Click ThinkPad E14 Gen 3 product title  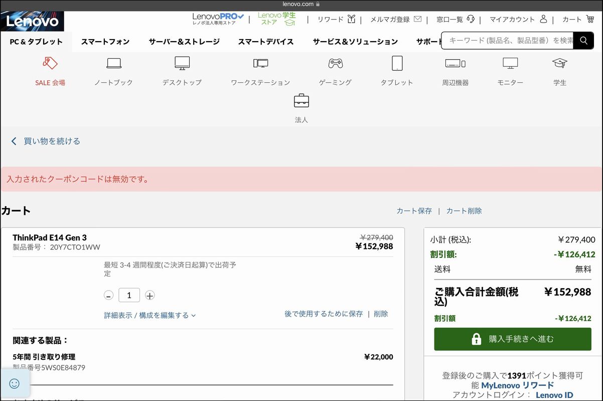(50, 237)
